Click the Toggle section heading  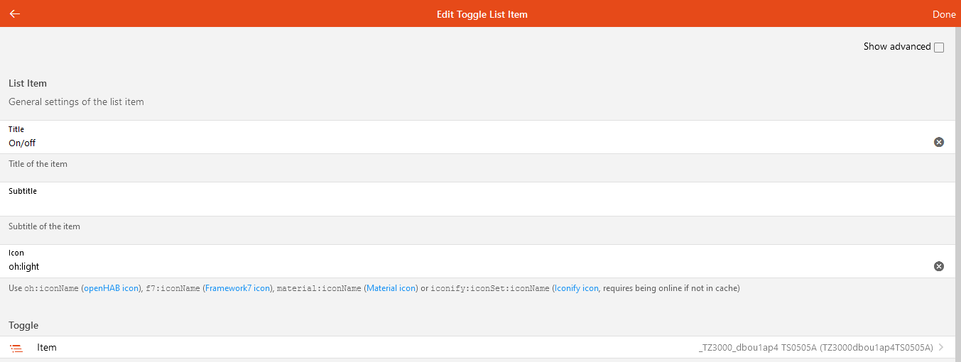pos(23,325)
